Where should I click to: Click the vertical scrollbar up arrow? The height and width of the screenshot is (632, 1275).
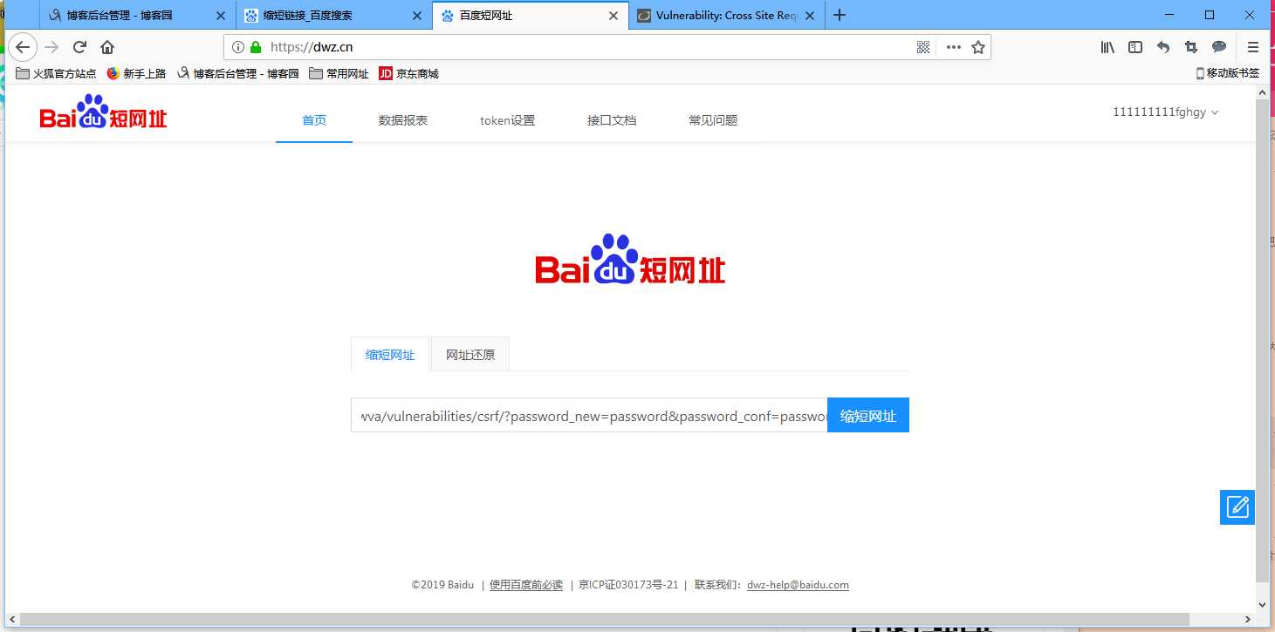(x=1262, y=92)
